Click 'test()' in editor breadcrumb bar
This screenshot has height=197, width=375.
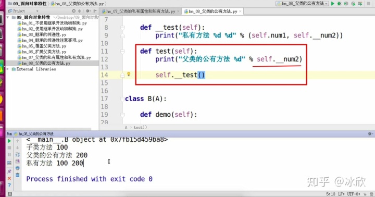click(141, 128)
